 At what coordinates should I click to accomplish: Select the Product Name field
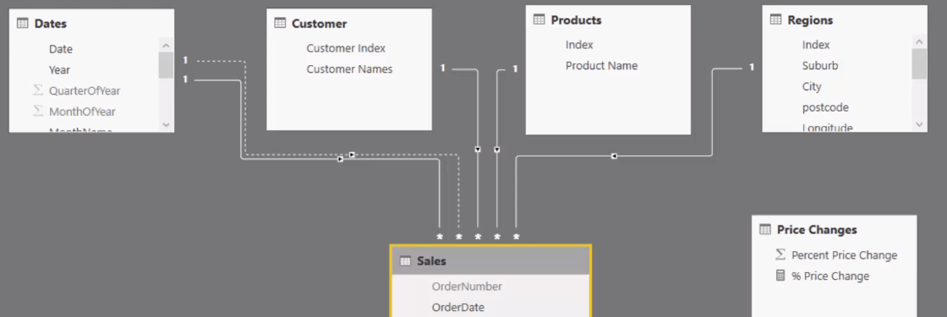(601, 65)
